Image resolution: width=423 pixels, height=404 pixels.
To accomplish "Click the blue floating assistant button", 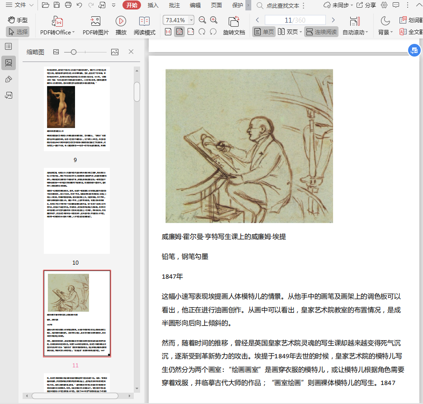I will pos(414,50).
